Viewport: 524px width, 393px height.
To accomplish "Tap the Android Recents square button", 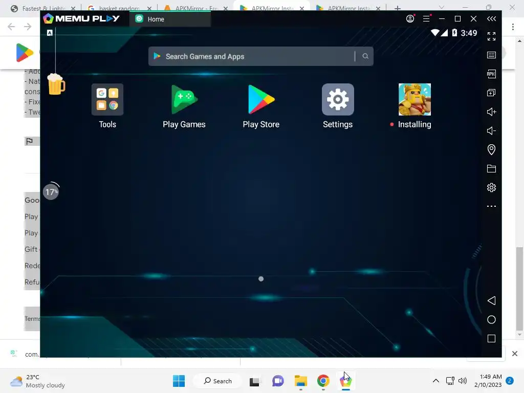I will point(491,339).
